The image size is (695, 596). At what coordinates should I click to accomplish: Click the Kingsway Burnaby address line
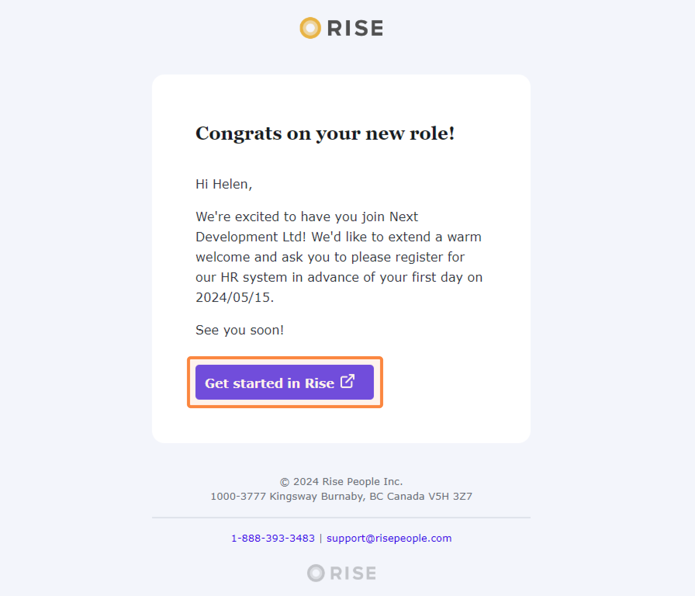(x=341, y=496)
